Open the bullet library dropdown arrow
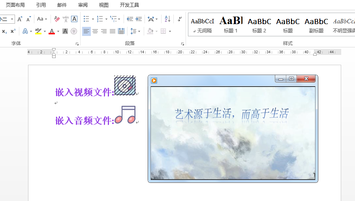The width and height of the screenshot is (355, 201). coord(93,19)
